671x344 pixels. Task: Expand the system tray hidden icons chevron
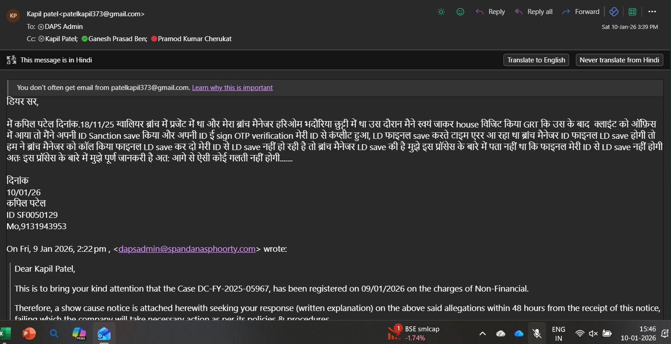(x=483, y=334)
